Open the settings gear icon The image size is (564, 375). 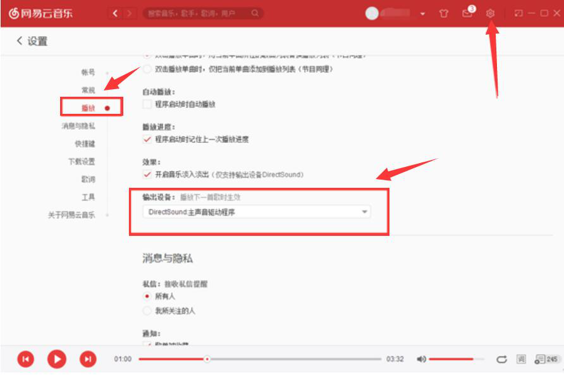pos(490,13)
